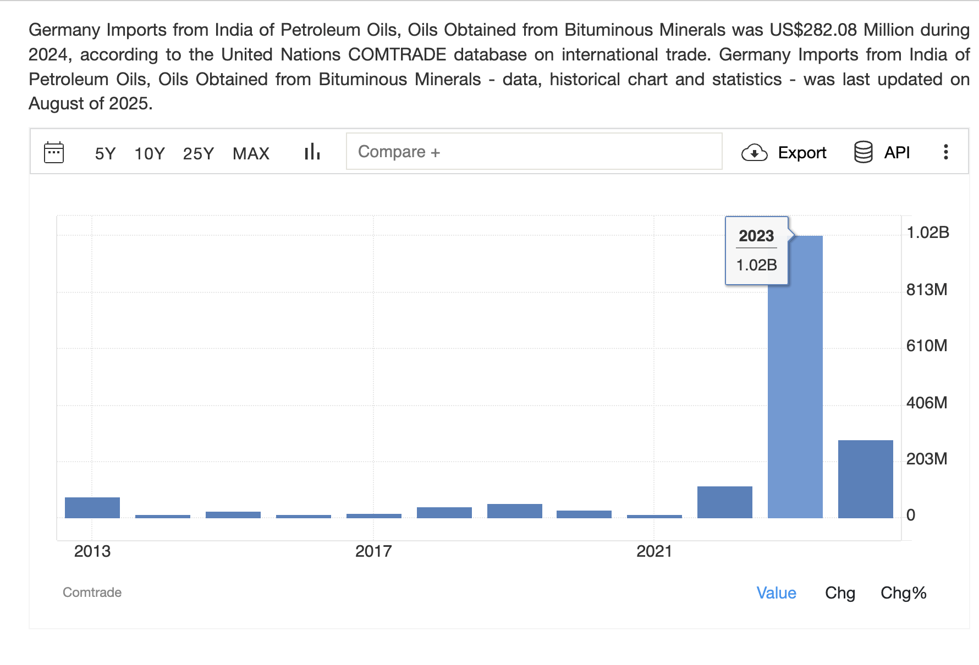
Task: Click the Compare + input field
Action: pyautogui.click(x=534, y=151)
